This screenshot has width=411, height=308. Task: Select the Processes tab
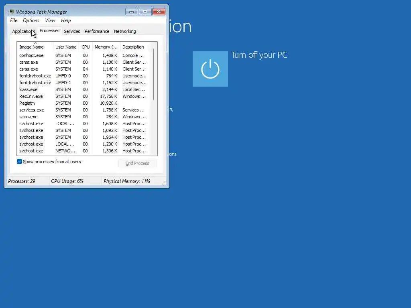click(49, 30)
